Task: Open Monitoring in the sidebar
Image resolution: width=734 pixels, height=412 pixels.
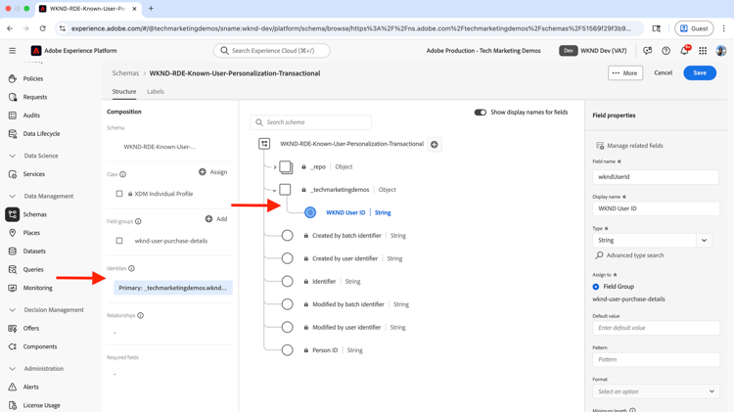Action: [x=37, y=288]
